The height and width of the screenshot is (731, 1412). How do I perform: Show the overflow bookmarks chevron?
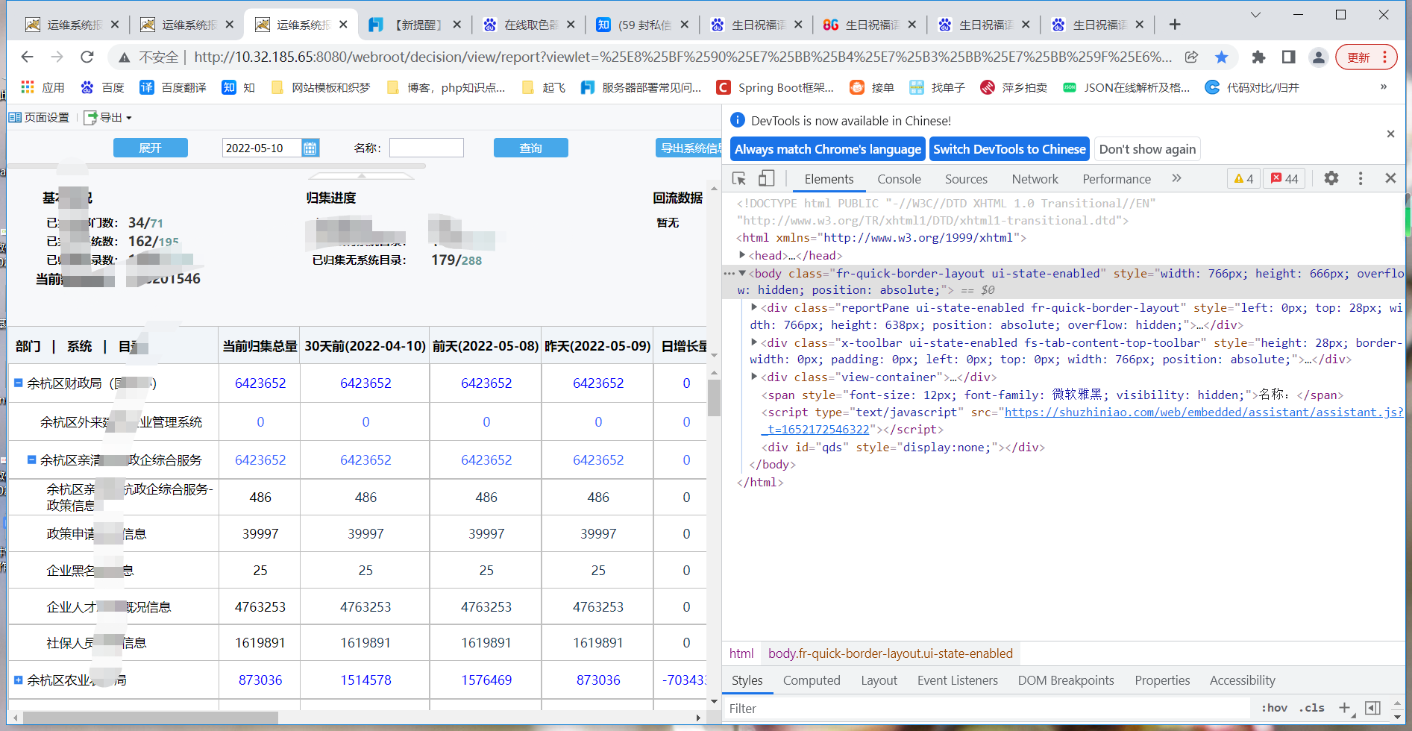(1384, 87)
